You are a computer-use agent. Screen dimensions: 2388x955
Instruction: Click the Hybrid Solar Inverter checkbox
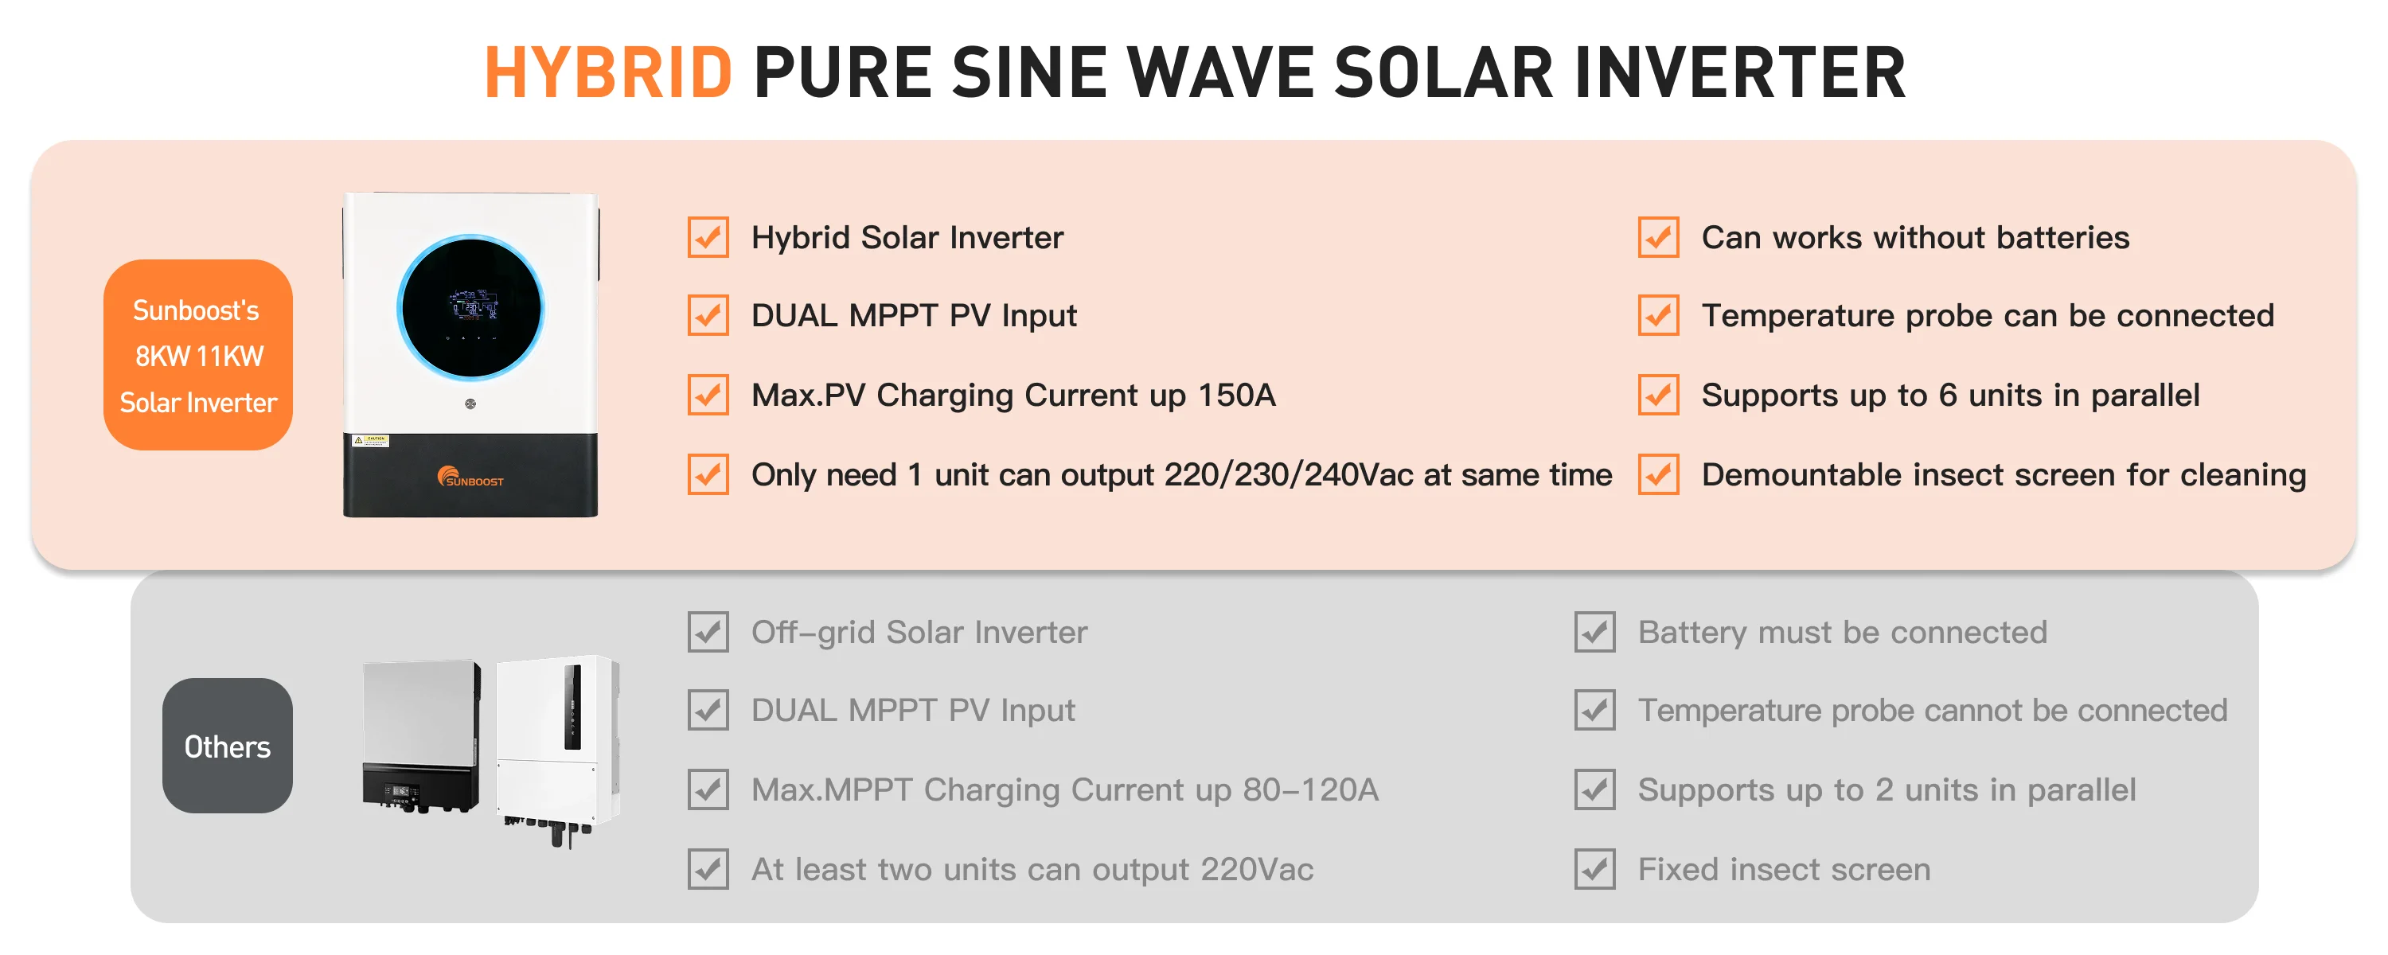click(x=708, y=237)
